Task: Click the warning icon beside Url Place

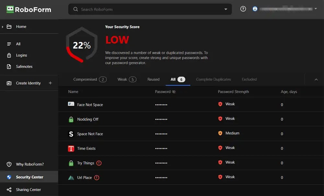Action: (x=97, y=178)
